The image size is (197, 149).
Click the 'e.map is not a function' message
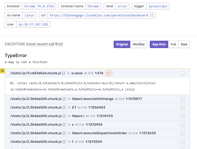coord(26,62)
